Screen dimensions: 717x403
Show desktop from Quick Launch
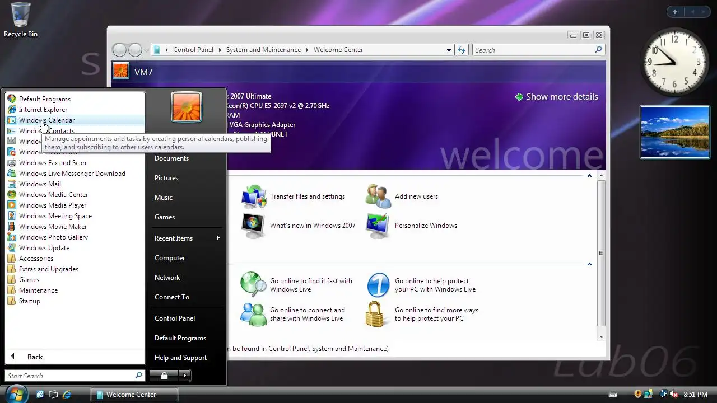tap(40, 395)
